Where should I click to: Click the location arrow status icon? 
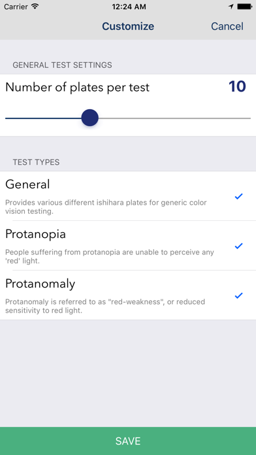click(231, 7)
